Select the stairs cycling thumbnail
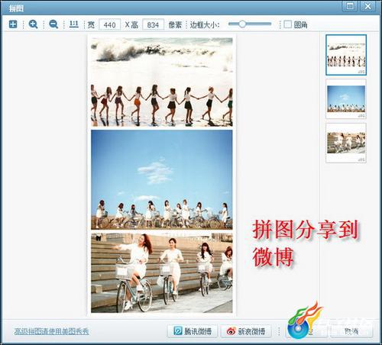Screen dimensions: 382x345 (346, 143)
